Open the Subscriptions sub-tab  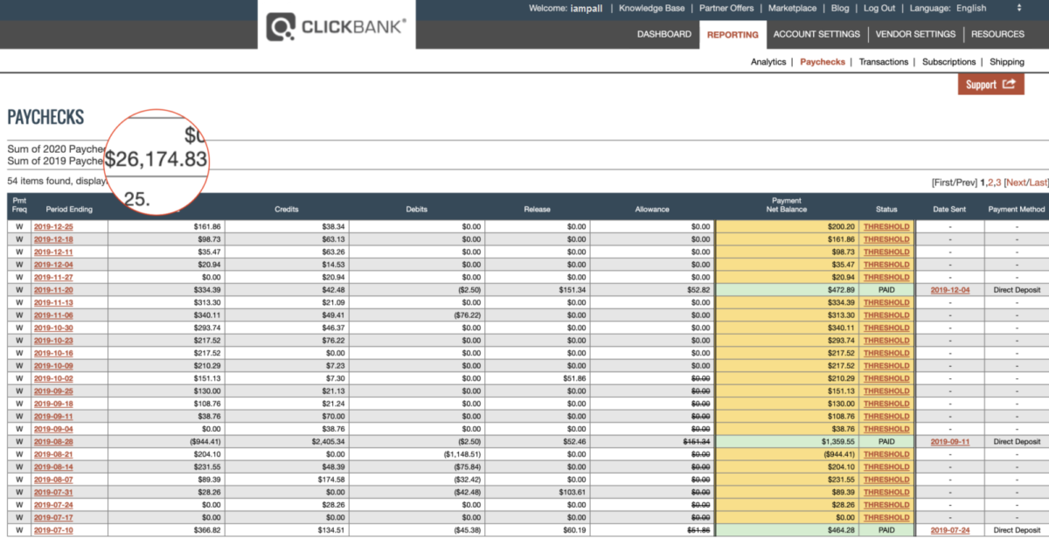point(948,62)
